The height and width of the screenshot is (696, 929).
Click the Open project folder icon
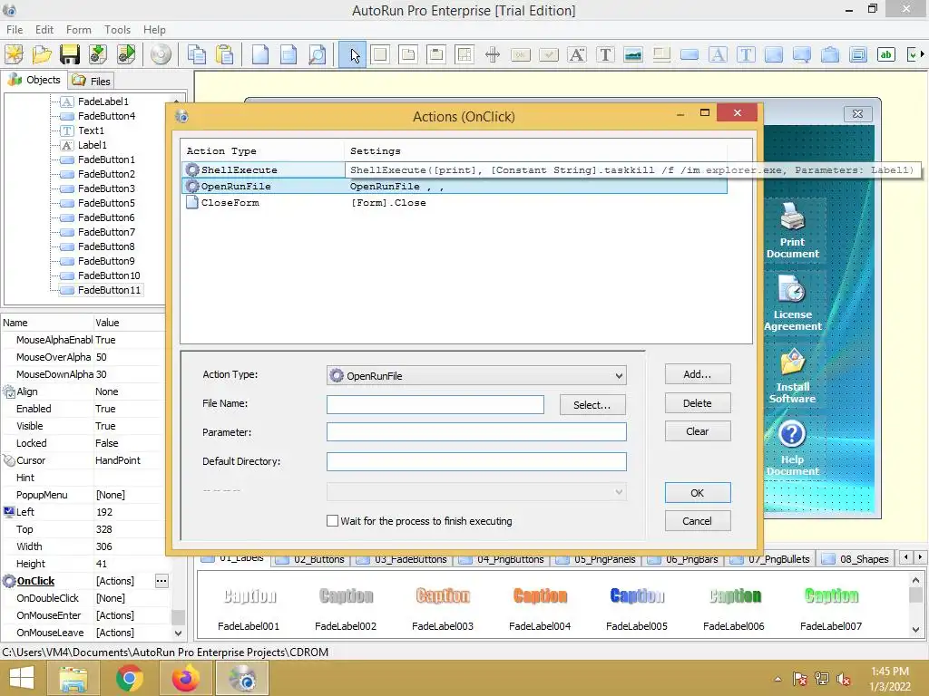point(42,54)
